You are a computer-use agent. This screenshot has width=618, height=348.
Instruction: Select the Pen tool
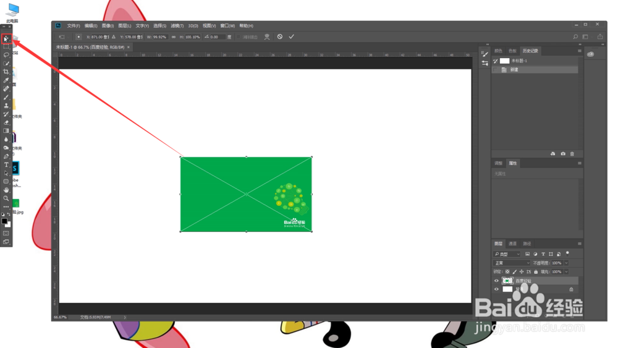[x=6, y=156]
